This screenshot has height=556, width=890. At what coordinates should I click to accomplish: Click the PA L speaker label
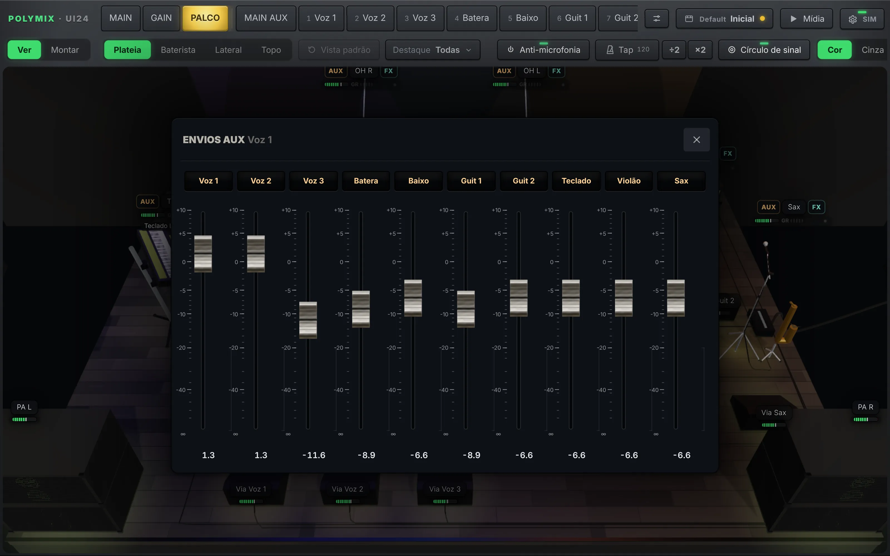point(24,407)
